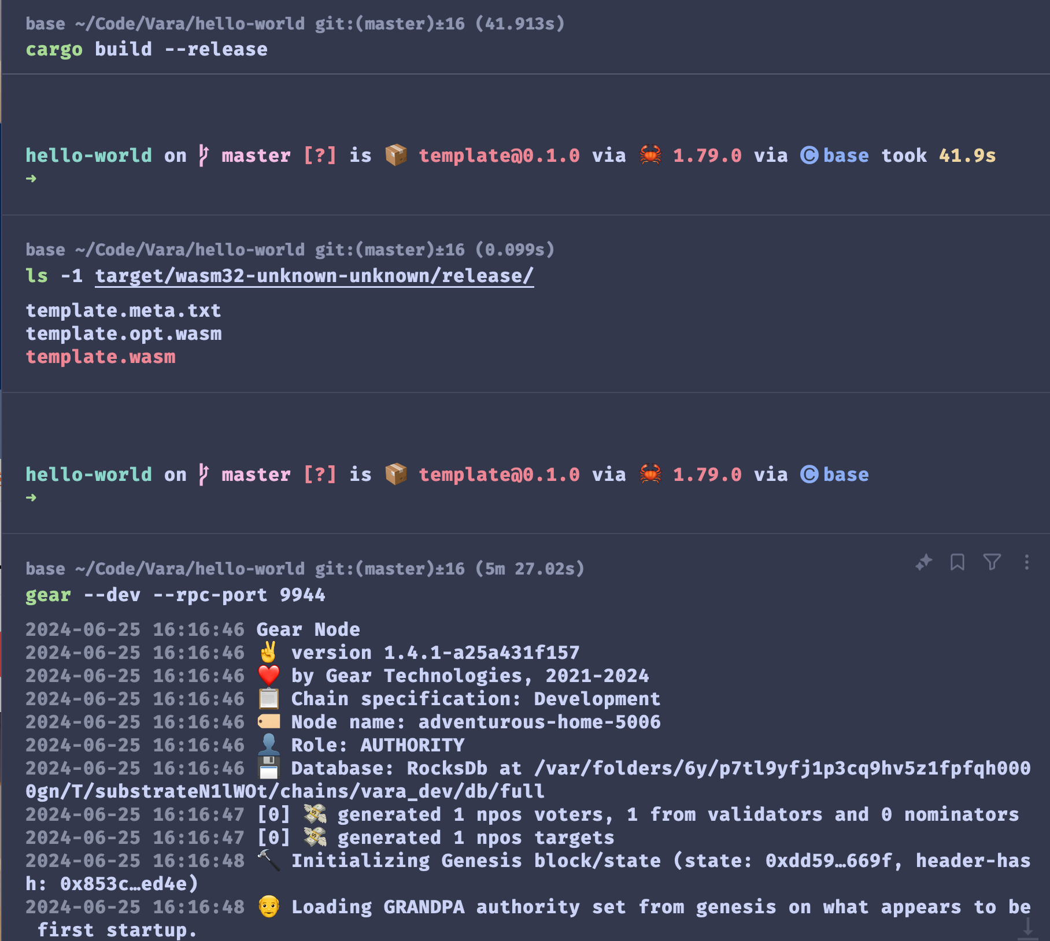Viewport: 1050px width, 941px height.
Task: Filter the gear block output
Action: tap(992, 562)
